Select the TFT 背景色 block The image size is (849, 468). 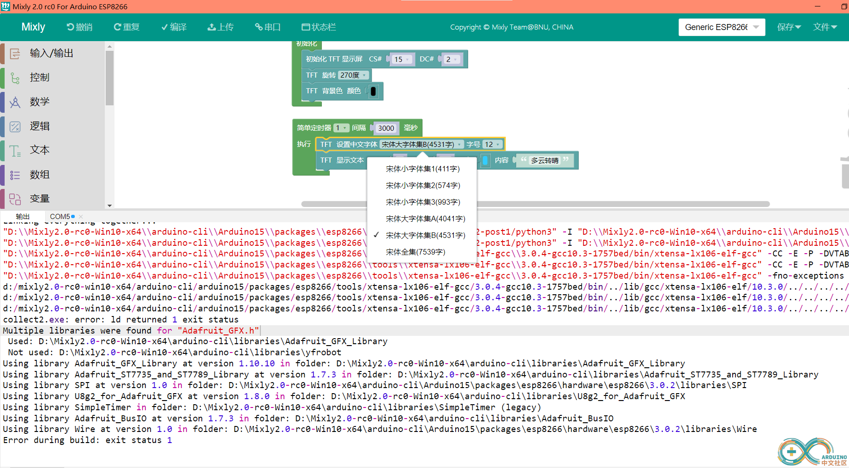tap(333, 91)
